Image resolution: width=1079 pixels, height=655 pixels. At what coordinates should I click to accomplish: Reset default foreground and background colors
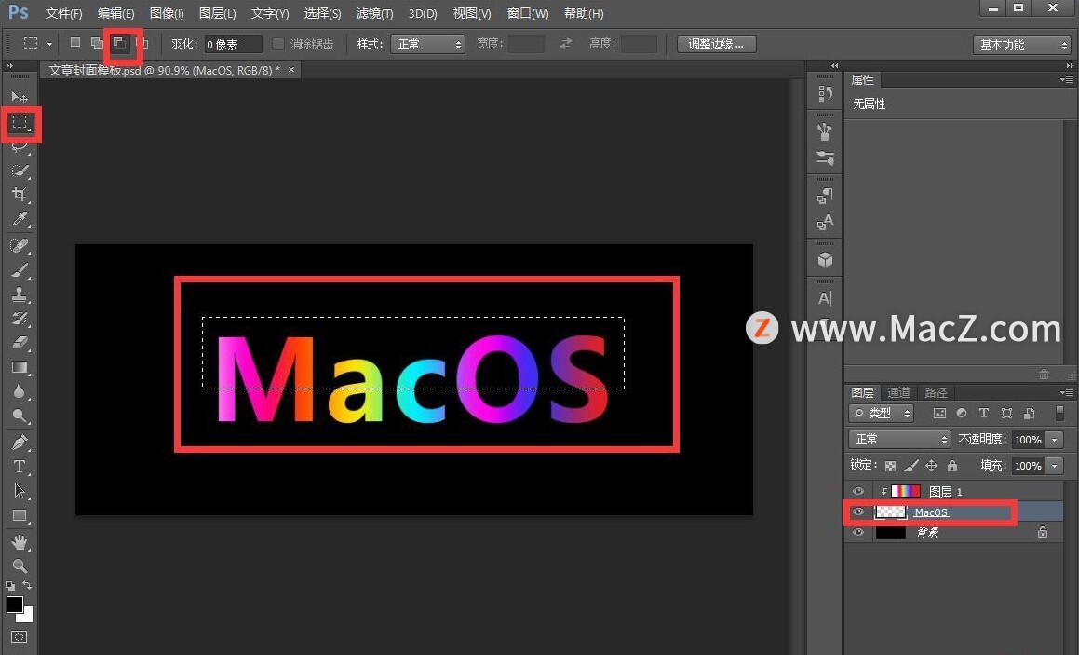[x=10, y=586]
